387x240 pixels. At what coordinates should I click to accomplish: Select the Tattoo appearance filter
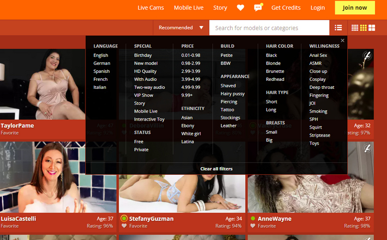pyautogui.click(x=227, y=109)
